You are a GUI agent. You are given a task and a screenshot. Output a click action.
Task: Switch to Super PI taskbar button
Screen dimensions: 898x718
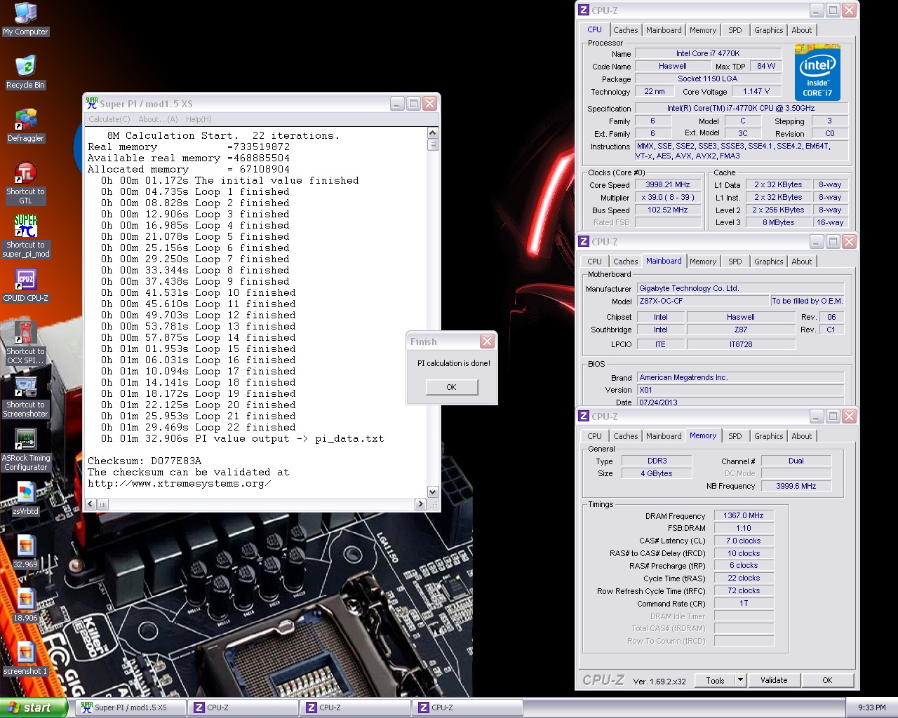(x=130, y=707)
